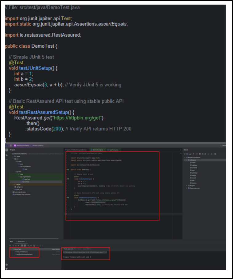Select the install goal under Maven Lifecycle
Viewport: 233px width, 279px height.
tap(194, 178)
